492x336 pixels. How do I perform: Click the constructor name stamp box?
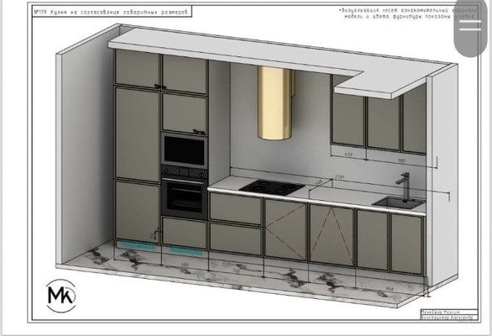tap(449, 318)
